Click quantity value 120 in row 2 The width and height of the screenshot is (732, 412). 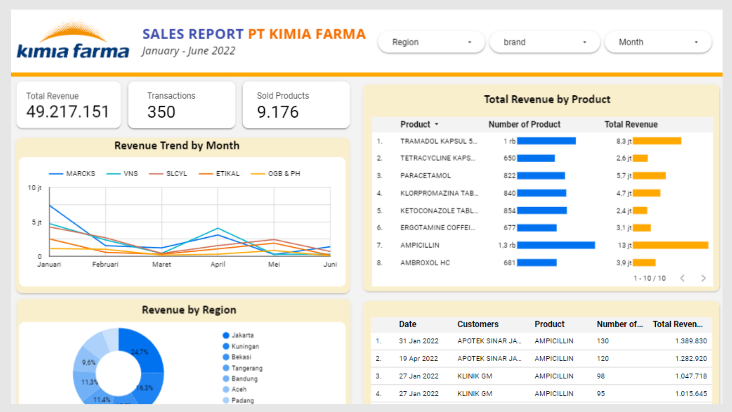pyautogui.click(x=603, y=359)
